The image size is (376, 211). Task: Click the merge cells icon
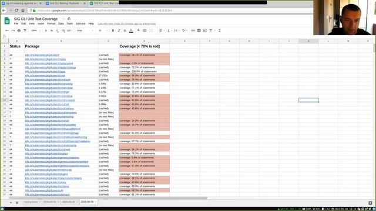click(x=151, y=30)
